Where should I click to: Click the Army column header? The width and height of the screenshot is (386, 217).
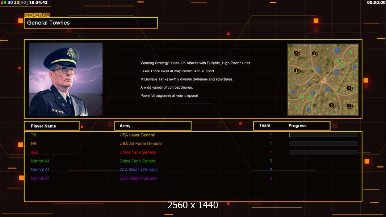pyautogui.click(x=153, y=126)
